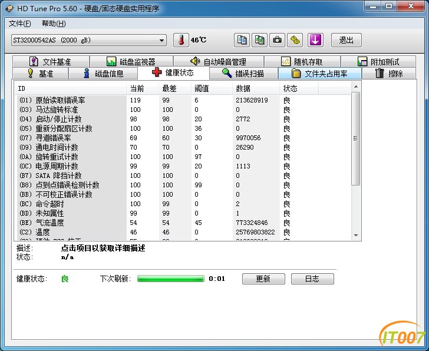Open the 文件基准 tab

[51, 61]
